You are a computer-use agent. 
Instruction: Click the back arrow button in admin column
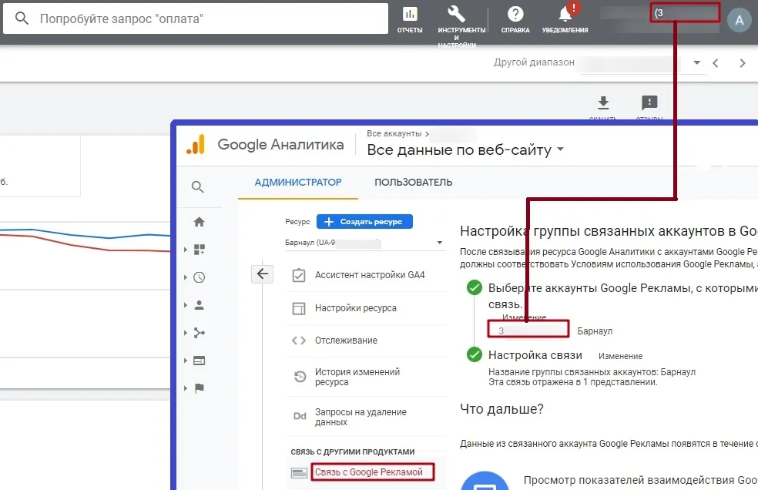263,274
